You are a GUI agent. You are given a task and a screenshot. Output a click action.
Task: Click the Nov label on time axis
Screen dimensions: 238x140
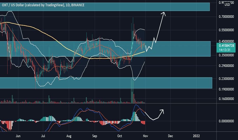[145, 136]
